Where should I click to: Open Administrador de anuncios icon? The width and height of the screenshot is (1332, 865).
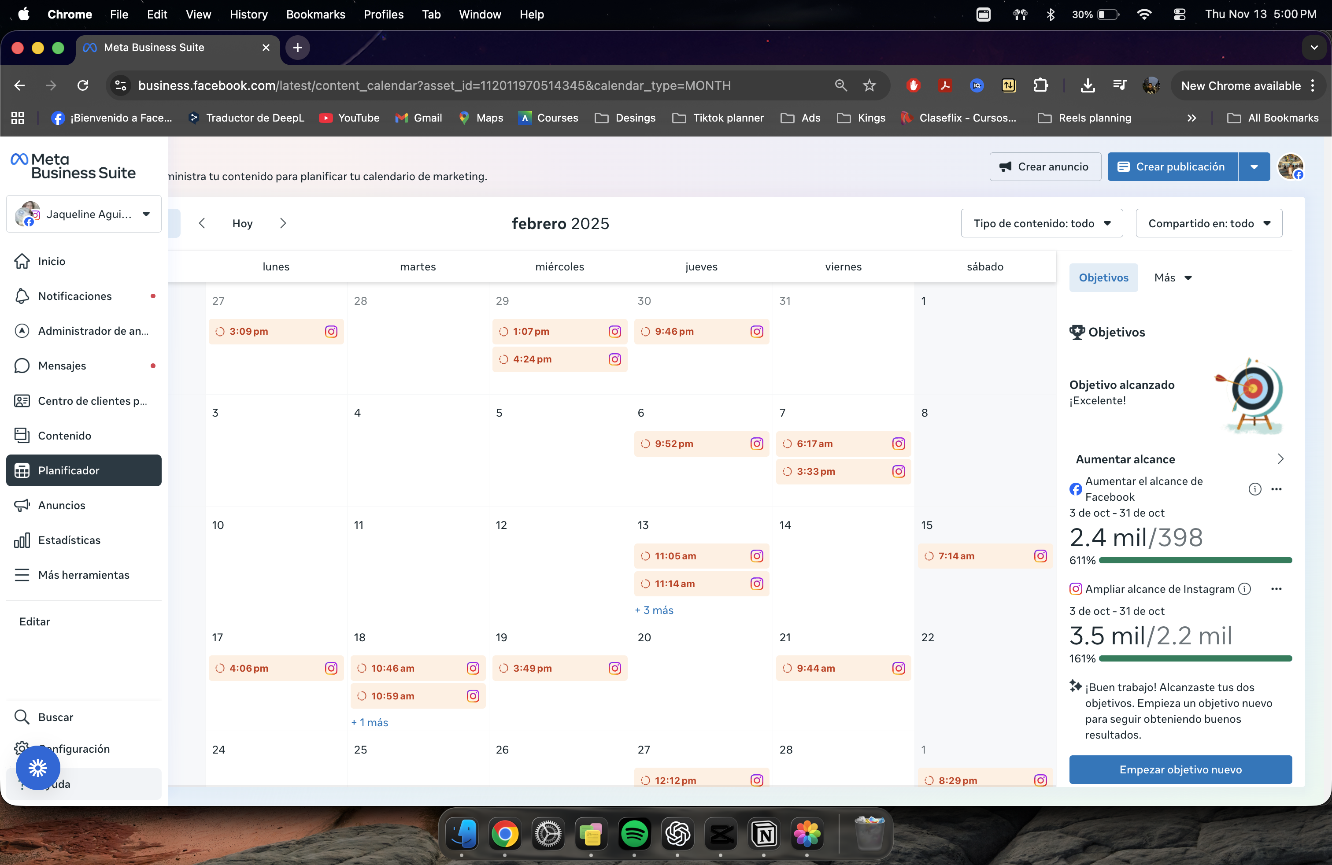pyautogui.click(x=22, y=331)
